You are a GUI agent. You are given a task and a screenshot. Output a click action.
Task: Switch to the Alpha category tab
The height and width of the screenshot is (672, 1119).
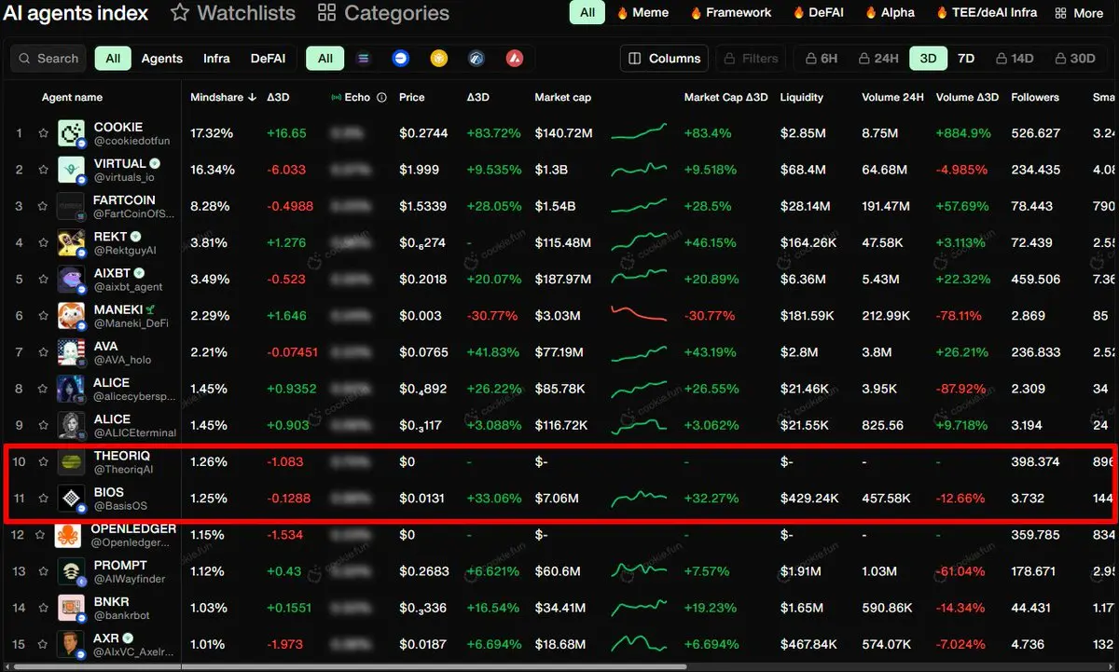(890, 13)
